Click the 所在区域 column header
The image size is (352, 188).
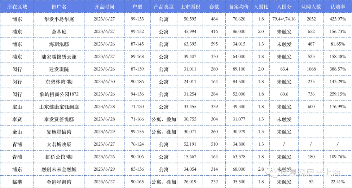click(17, 7)
